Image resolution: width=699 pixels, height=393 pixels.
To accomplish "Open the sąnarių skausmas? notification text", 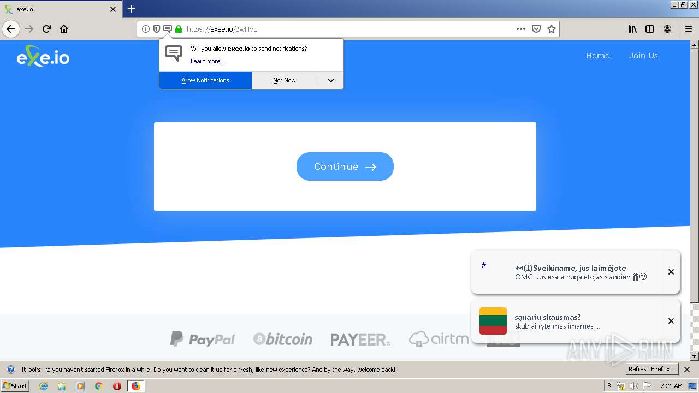I will click(548, 317).
